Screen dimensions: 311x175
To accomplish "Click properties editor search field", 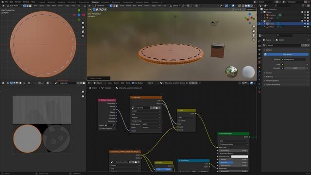I will tap(284, 35).
